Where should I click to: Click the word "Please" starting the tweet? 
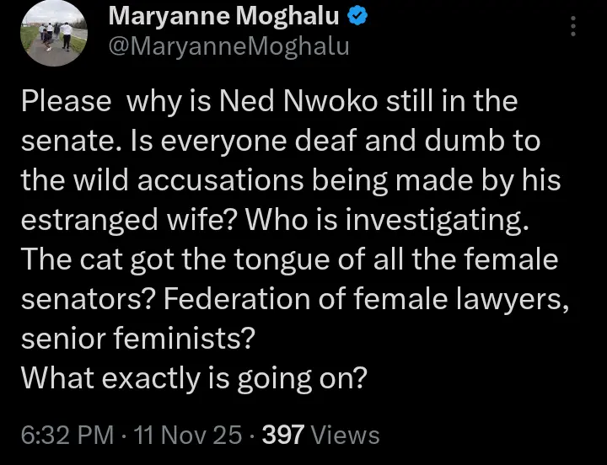(66, 102)
